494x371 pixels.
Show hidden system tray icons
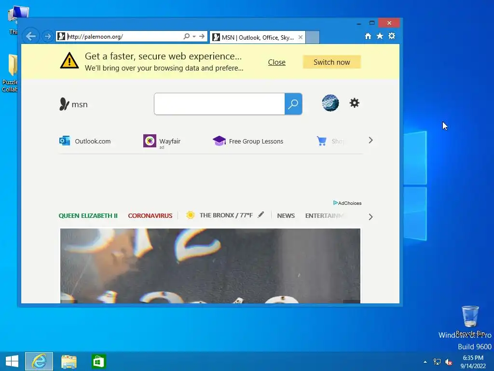[425, 362]
